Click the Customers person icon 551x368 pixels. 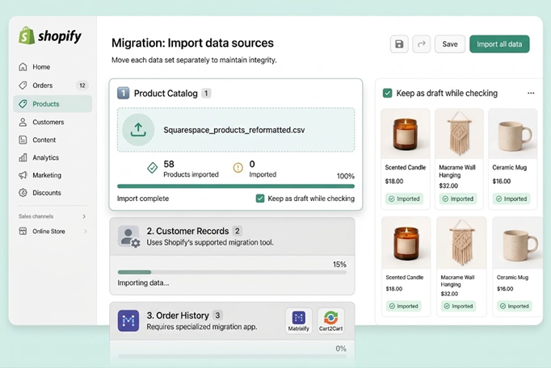(x=23, y=122)
